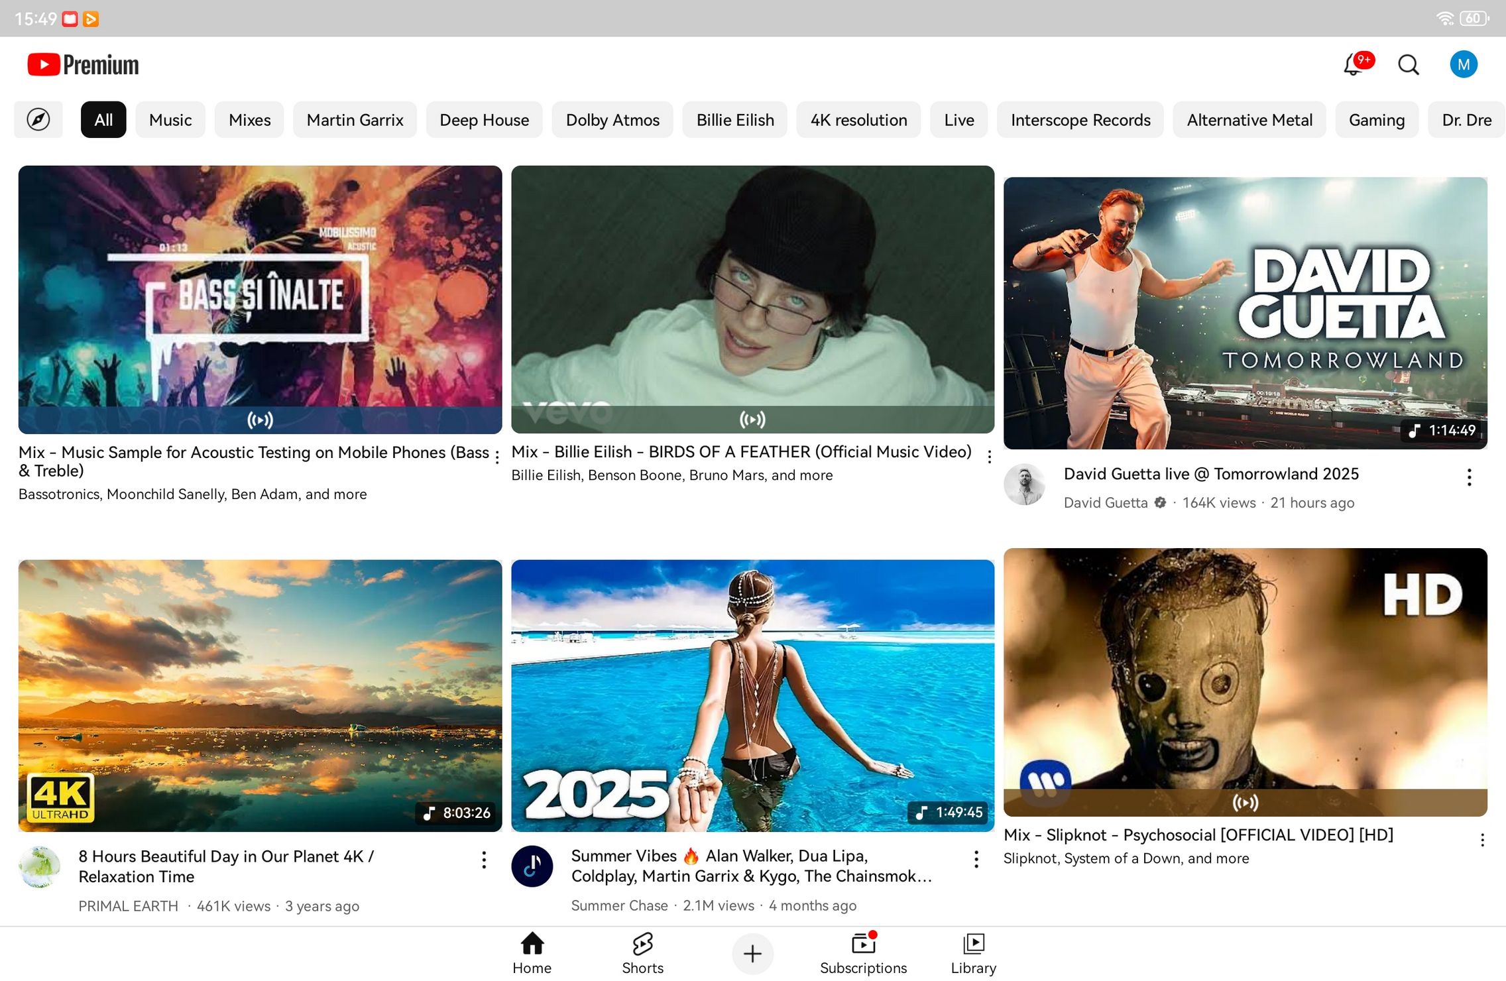This screenshot has height=981, width=1506.
Task: Click the 'David Guetta' channel name text
Action: (1105, 503)
